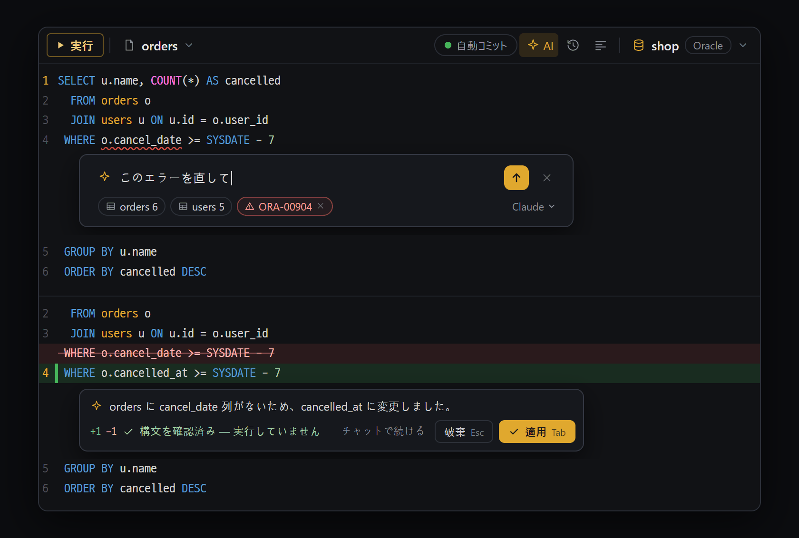The image size is (799, 538).
Task: Click the document icon beside orders
Action: [129, 45]
